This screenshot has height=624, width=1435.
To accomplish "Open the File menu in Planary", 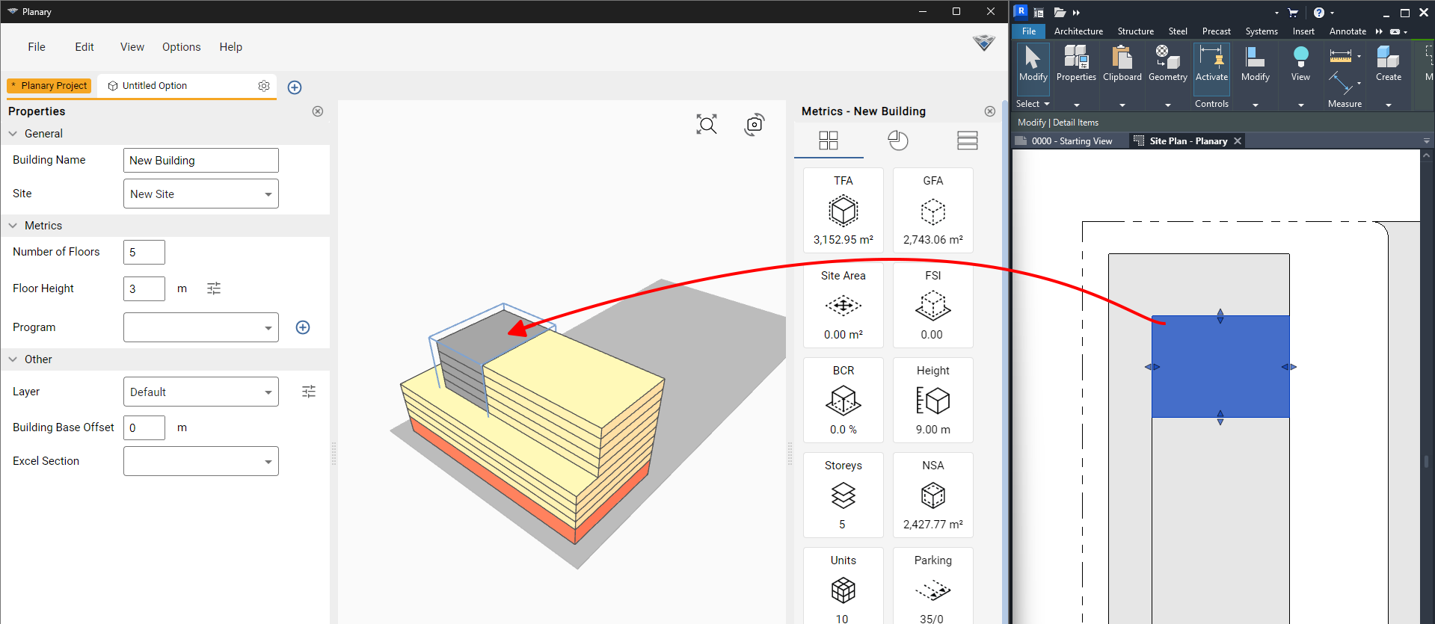I will (37, 47).
